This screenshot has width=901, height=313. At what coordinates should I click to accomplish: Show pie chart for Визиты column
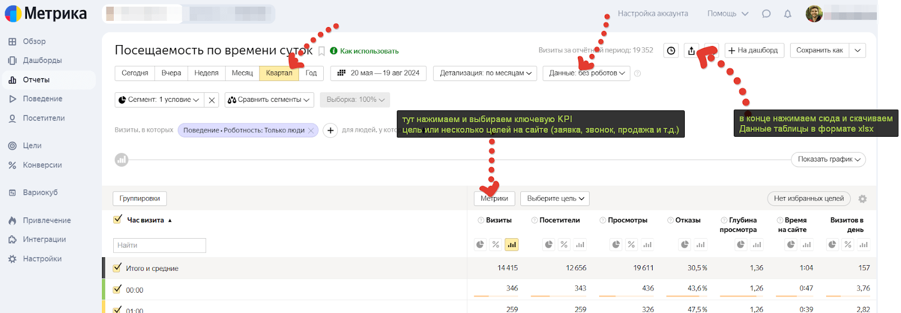(480, 244)
